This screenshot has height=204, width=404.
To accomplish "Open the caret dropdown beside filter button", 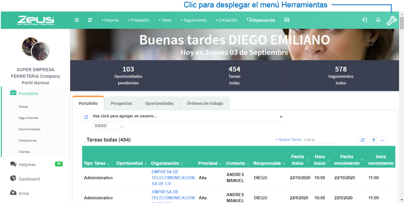I will (382, 140).
